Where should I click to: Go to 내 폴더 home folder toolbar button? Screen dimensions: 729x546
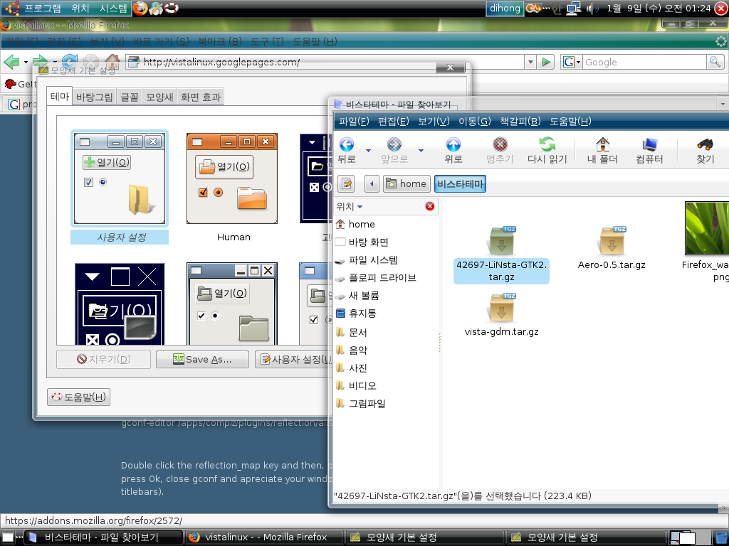pyautogui.click(x=602, y=151)
